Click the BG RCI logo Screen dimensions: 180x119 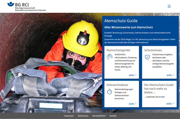27,7
